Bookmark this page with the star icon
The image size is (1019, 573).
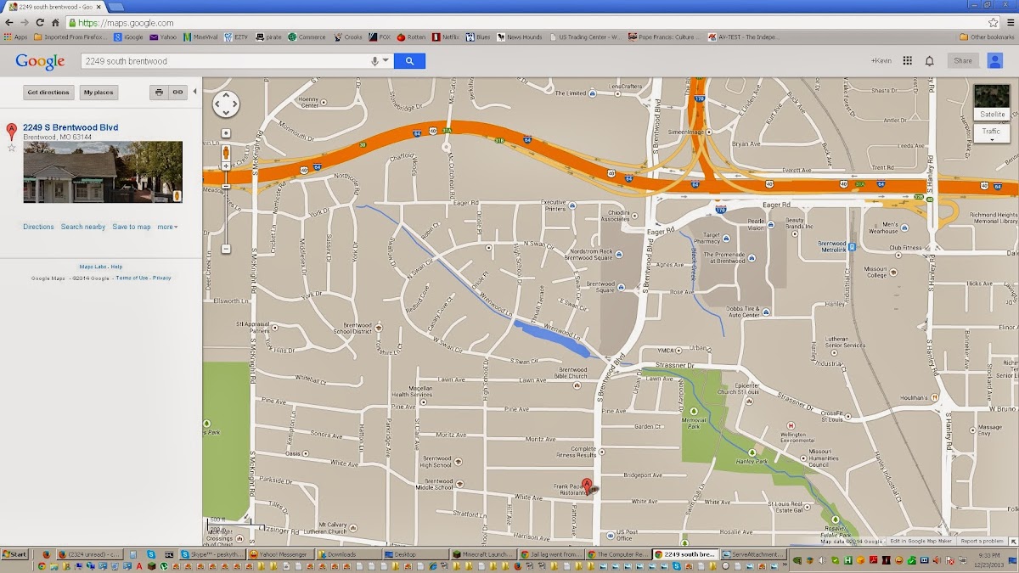[x=993, y=23]
